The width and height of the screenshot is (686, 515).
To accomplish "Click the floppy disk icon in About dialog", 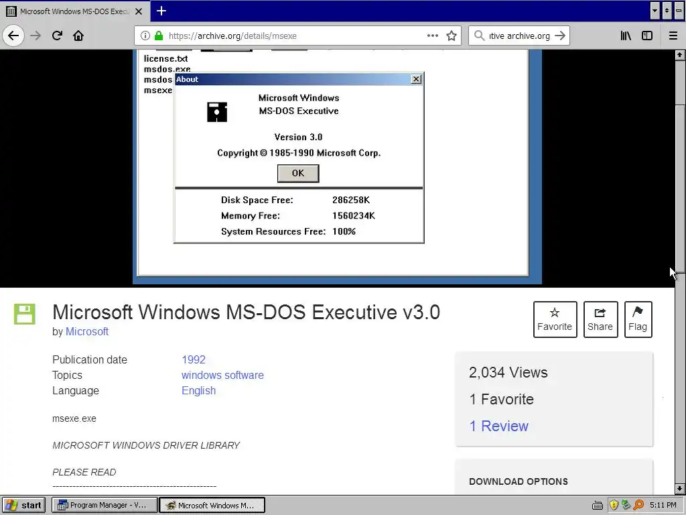I will 217,112.
